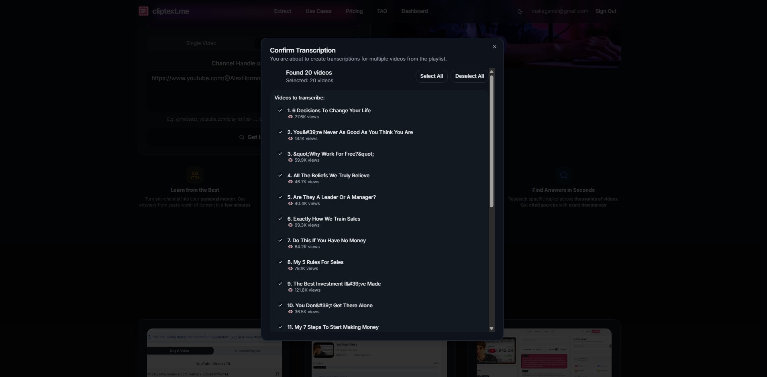Click the eye icon beside 59.9K views
The width and height of the screenshot is (767, 377).
pos(290,160)
